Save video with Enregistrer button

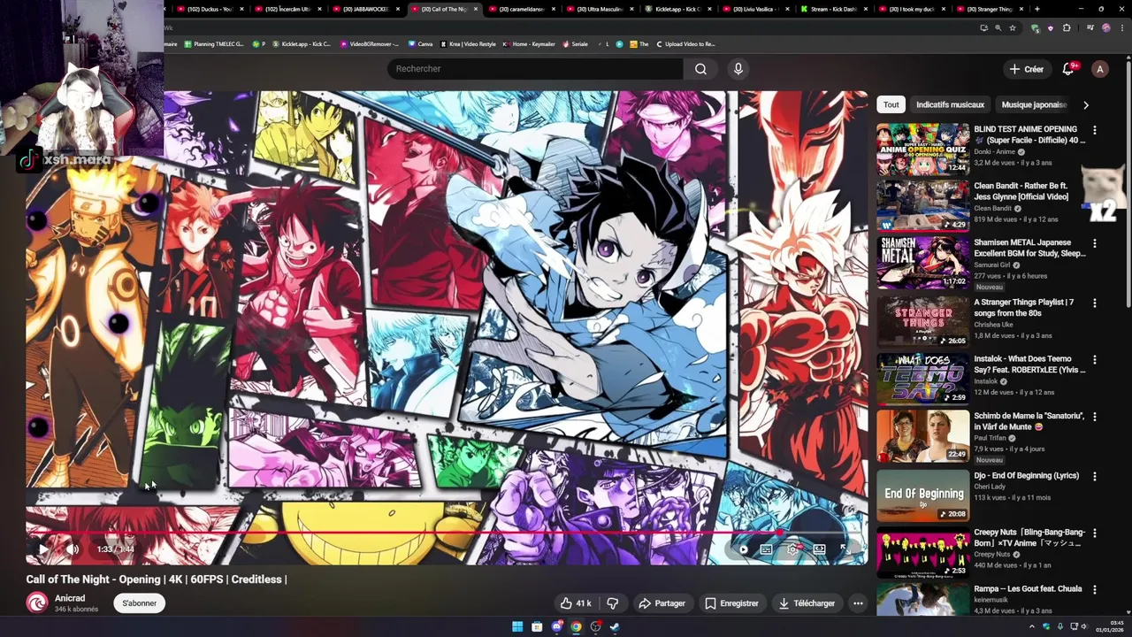[731, 603]
